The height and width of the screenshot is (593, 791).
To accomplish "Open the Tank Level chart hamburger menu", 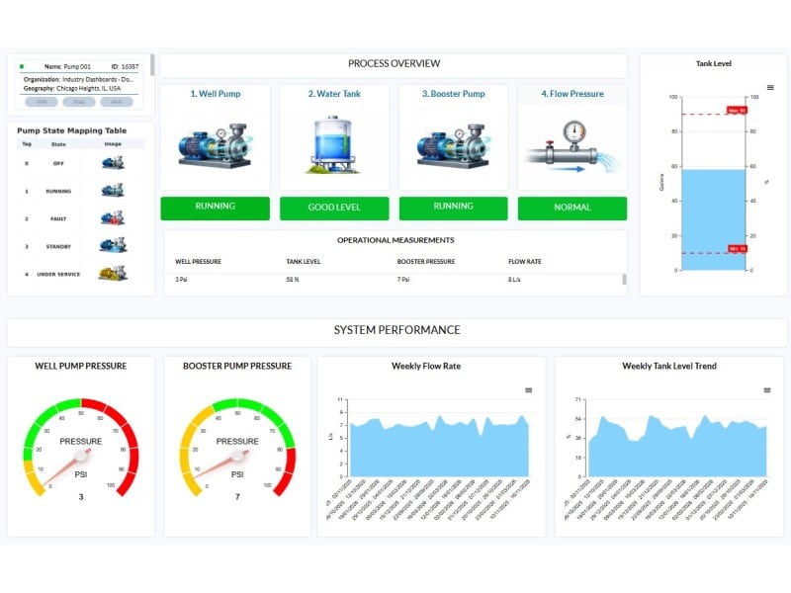I will coord(770,87).
